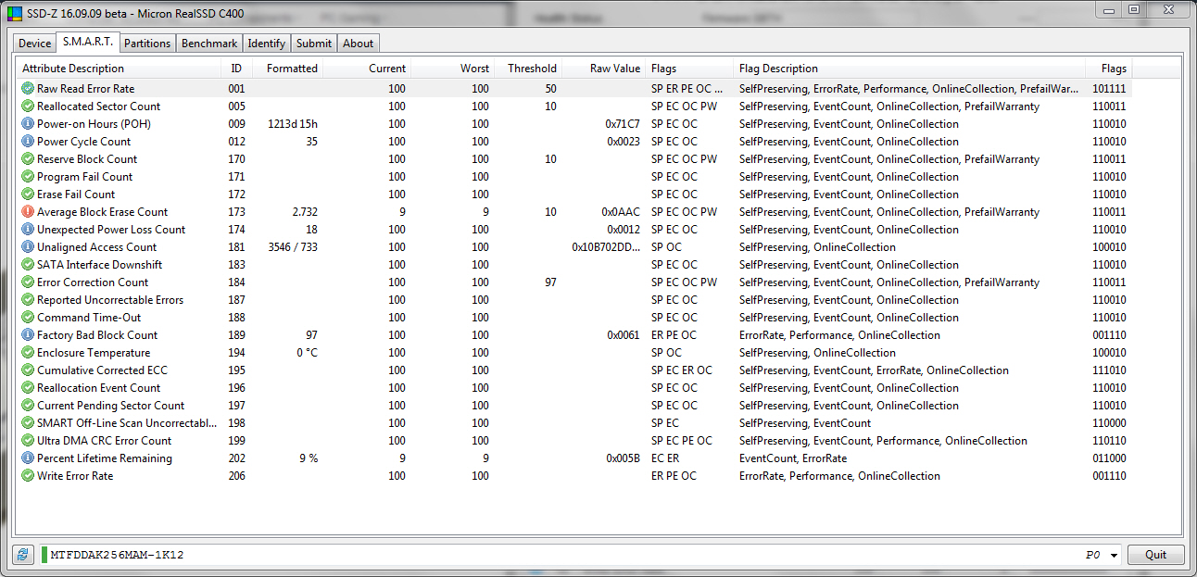Select the S.M.A.R.T. tab
The width and height of the screenshot is (1197, 577).
[88, 42]
